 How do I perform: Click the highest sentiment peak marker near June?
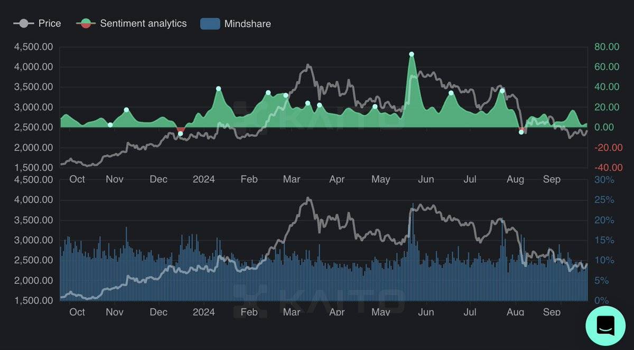[412, 54]
